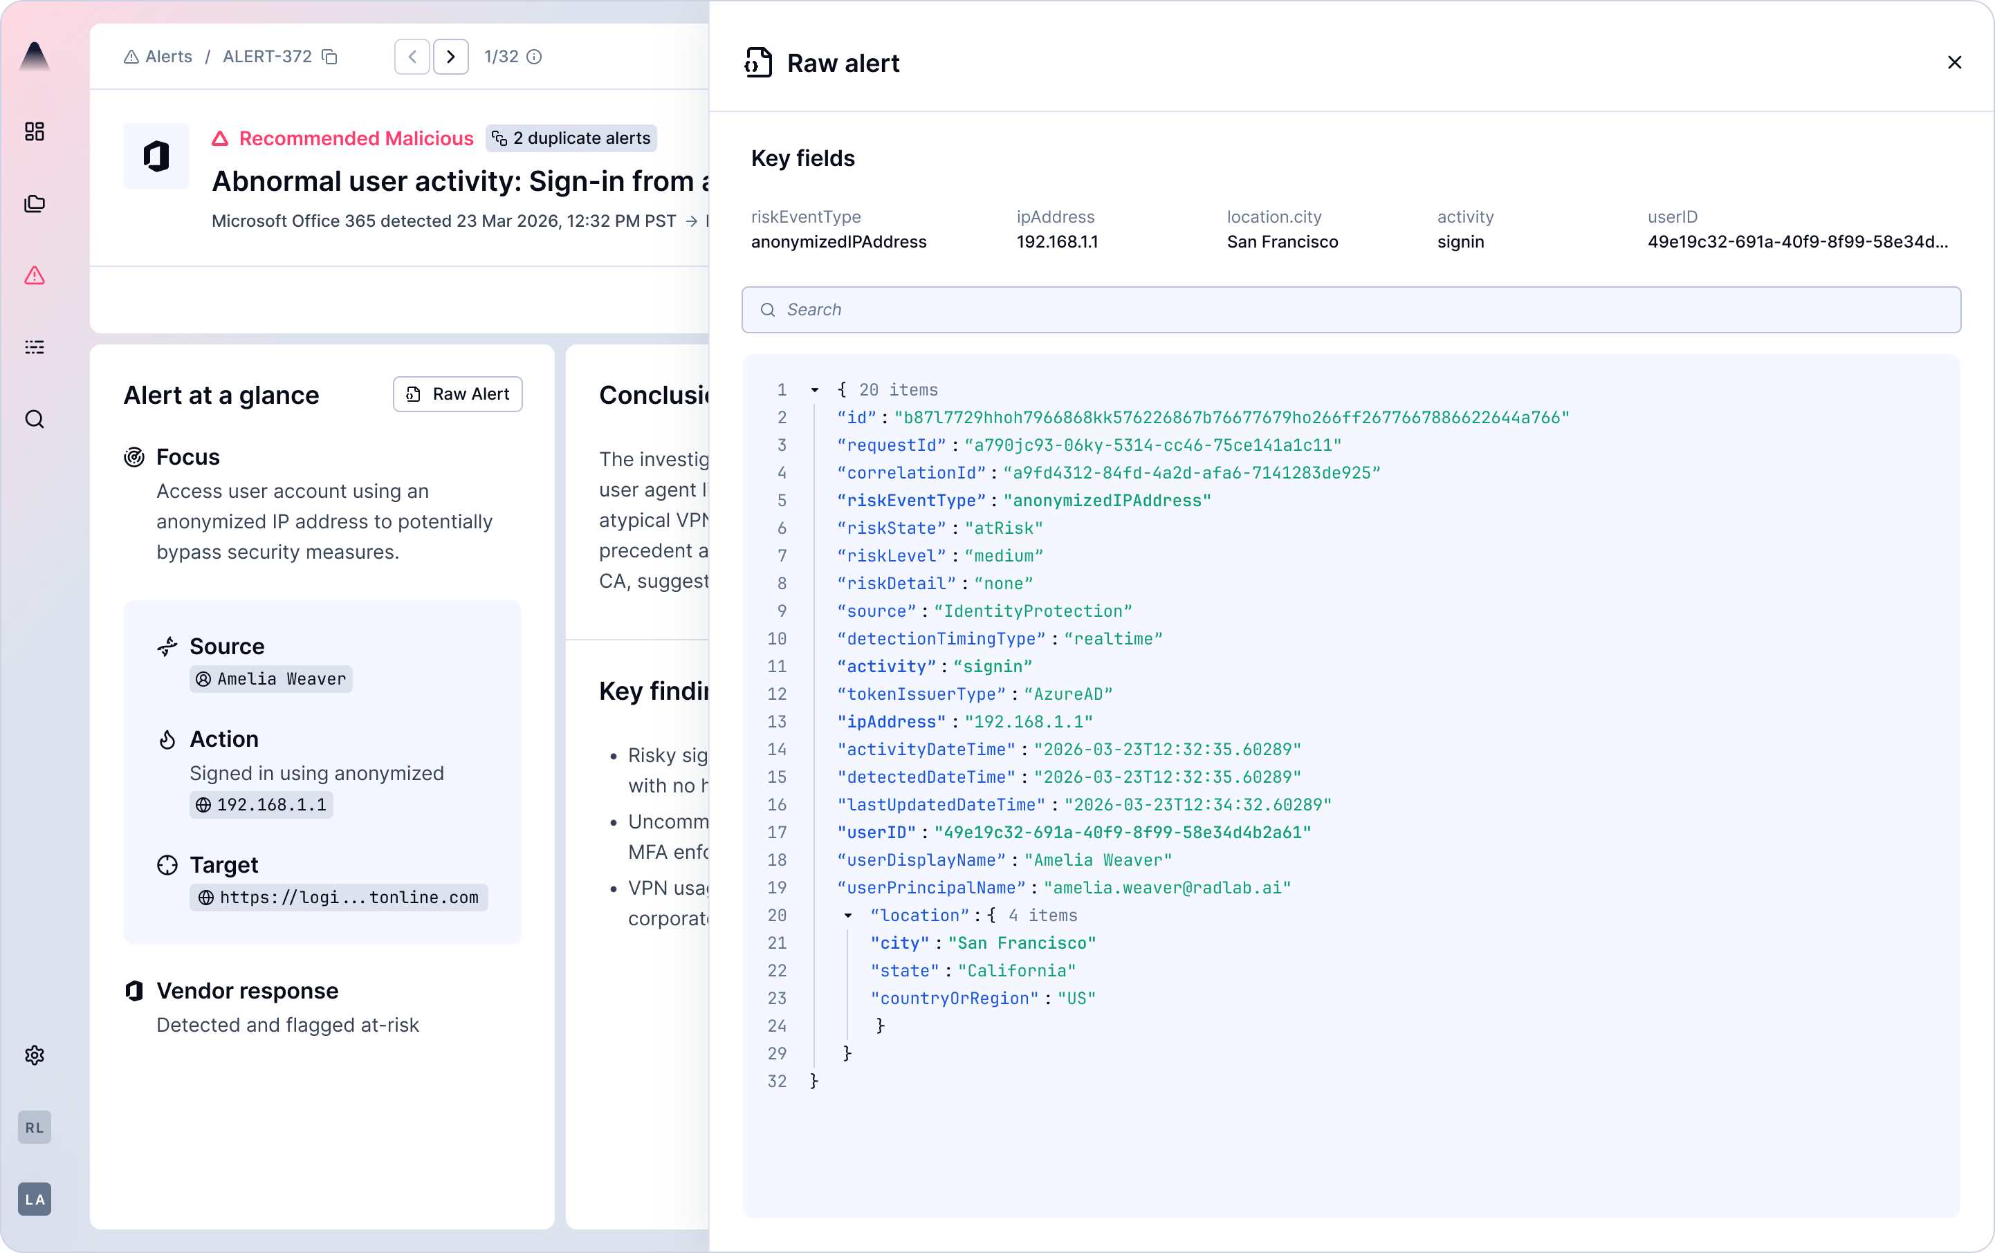This screenshot has height=1253, width=1995.
Task: Open the Alerts breadcrumb link
Action: [x=158, y=56]
